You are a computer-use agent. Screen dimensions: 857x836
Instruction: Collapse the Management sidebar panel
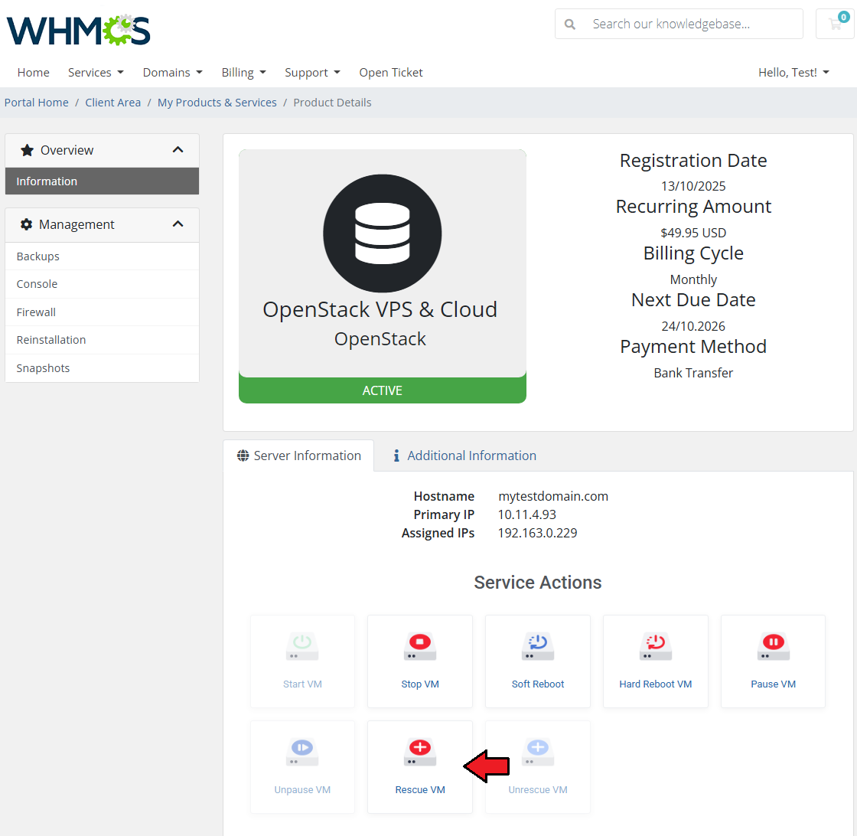(x=178, y=224)
